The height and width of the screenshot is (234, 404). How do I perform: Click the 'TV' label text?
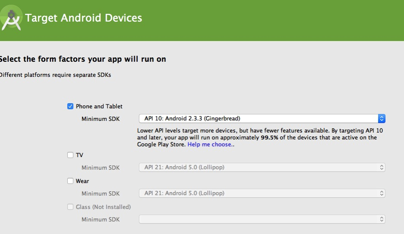coord(79,155)
